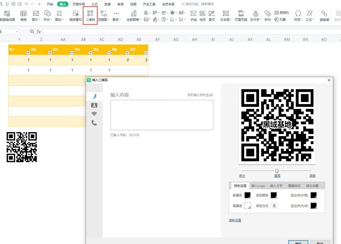Viewport: 341px width, 244px height.
Task: Choose 液态 liquid style link
Action: click(x=242, y=176)
